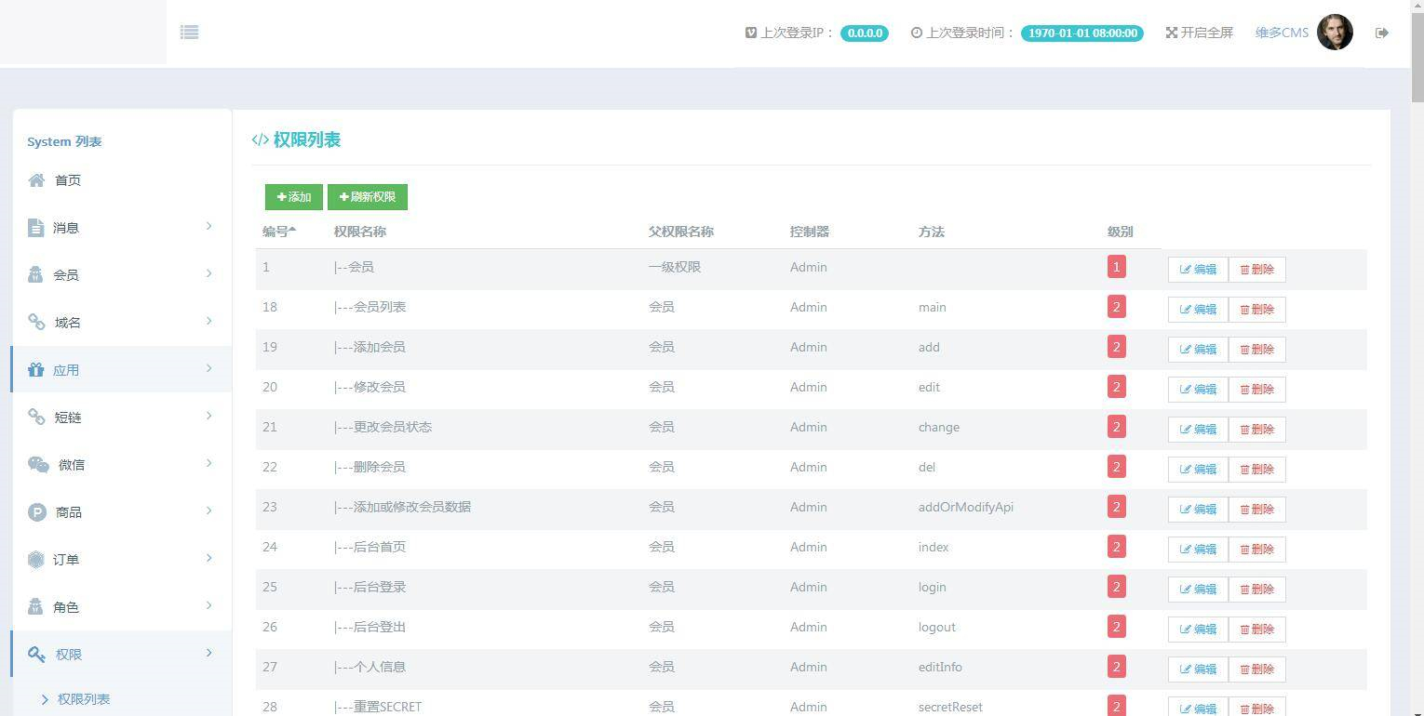The image size is (1424, 716).
Task: Toggle the sidebar collapse list icon
Action: tap(190, 32)
